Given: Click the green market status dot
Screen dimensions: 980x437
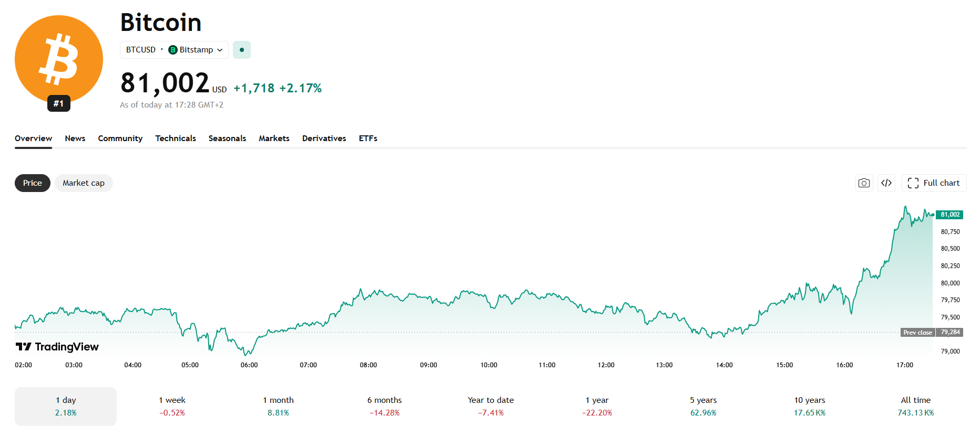Looking at the screenshot, I should point(242,50).
